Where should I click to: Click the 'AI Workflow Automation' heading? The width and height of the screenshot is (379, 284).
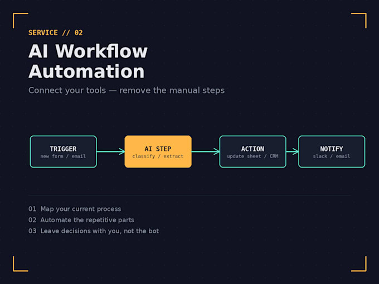[x=88, y=61]
